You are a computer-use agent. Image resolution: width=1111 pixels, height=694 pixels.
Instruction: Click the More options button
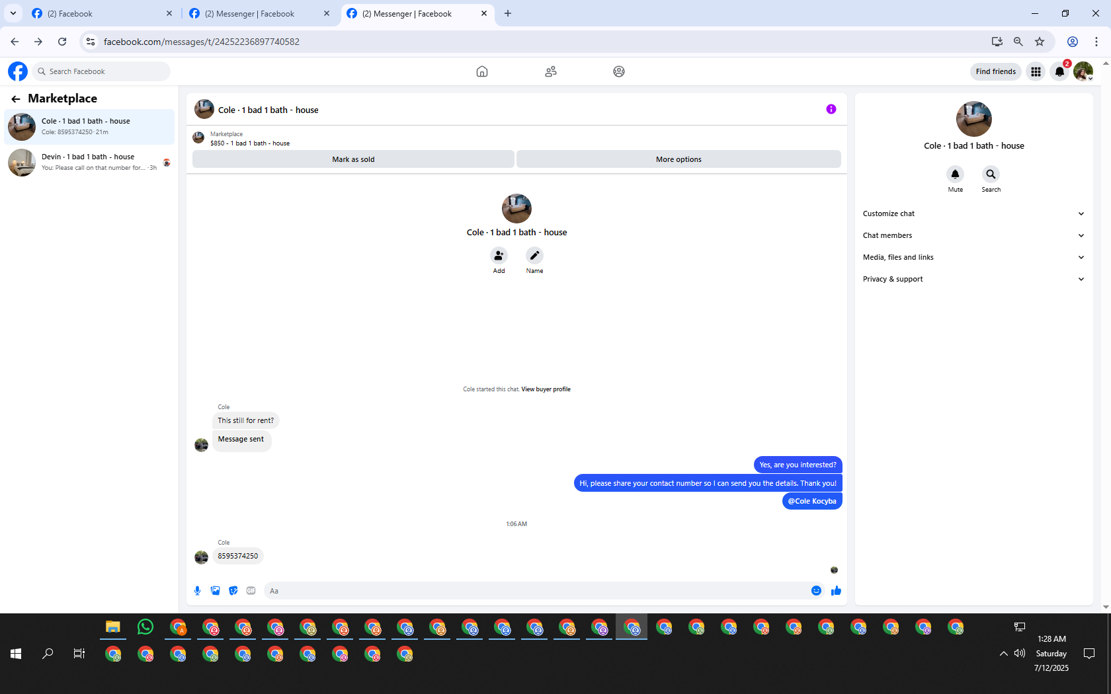[x=679, y=159]
